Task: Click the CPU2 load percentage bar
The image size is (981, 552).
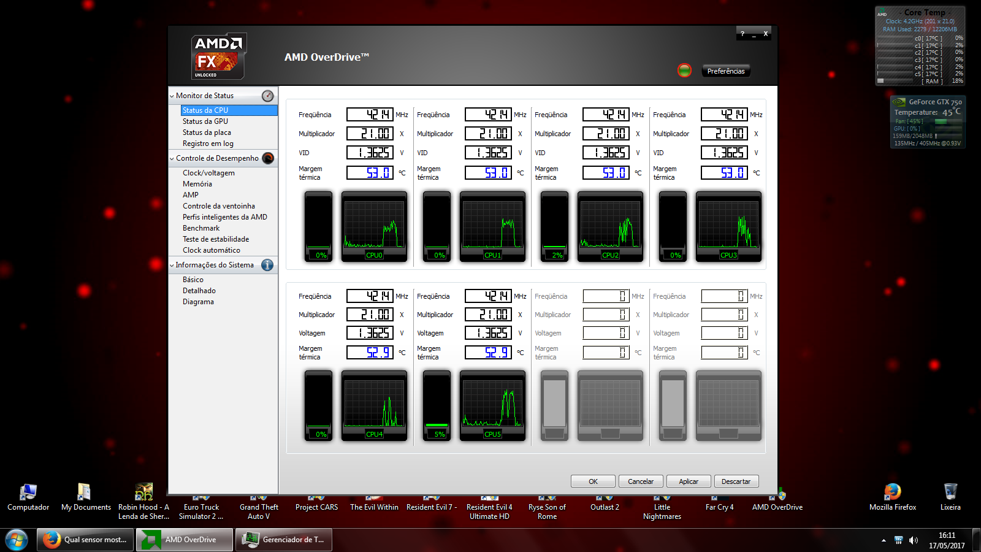Action: click(554, 226)
